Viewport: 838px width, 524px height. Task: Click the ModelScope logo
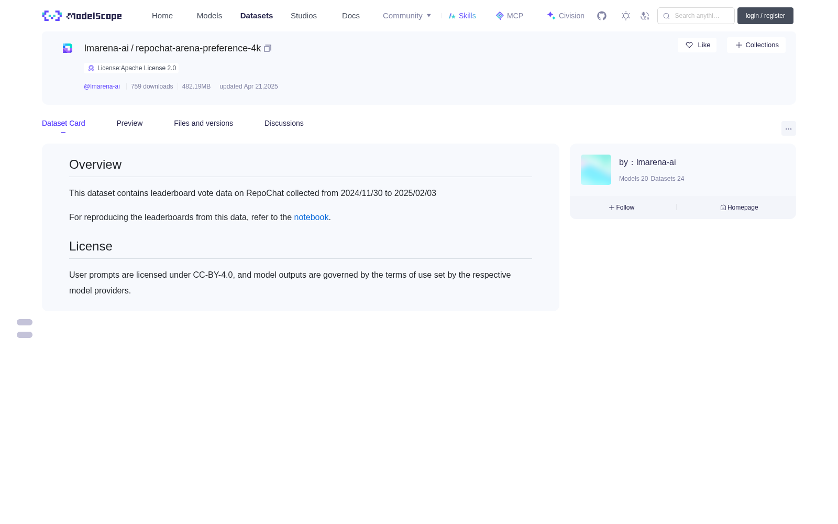82,16
